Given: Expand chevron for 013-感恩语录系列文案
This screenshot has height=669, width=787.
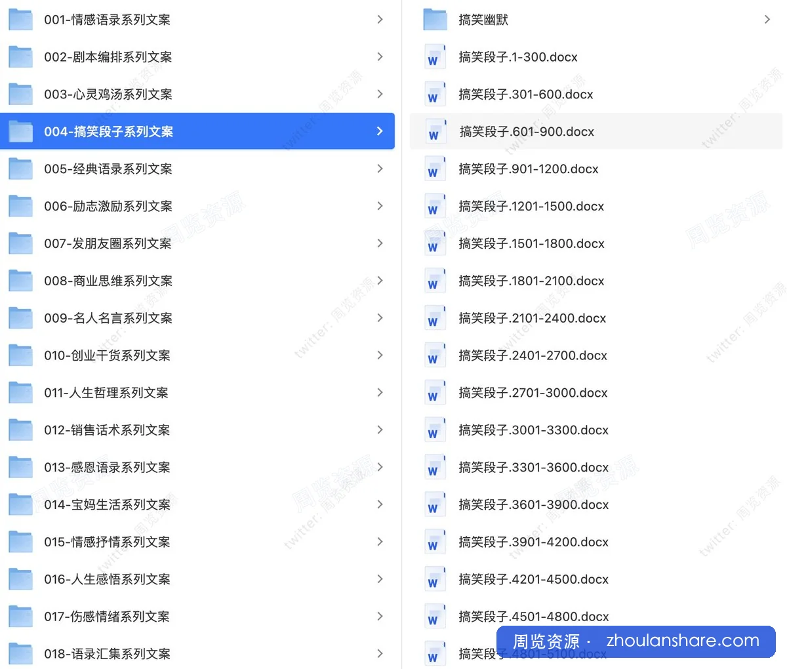Looking at the screenshot, I should (380, 467).
